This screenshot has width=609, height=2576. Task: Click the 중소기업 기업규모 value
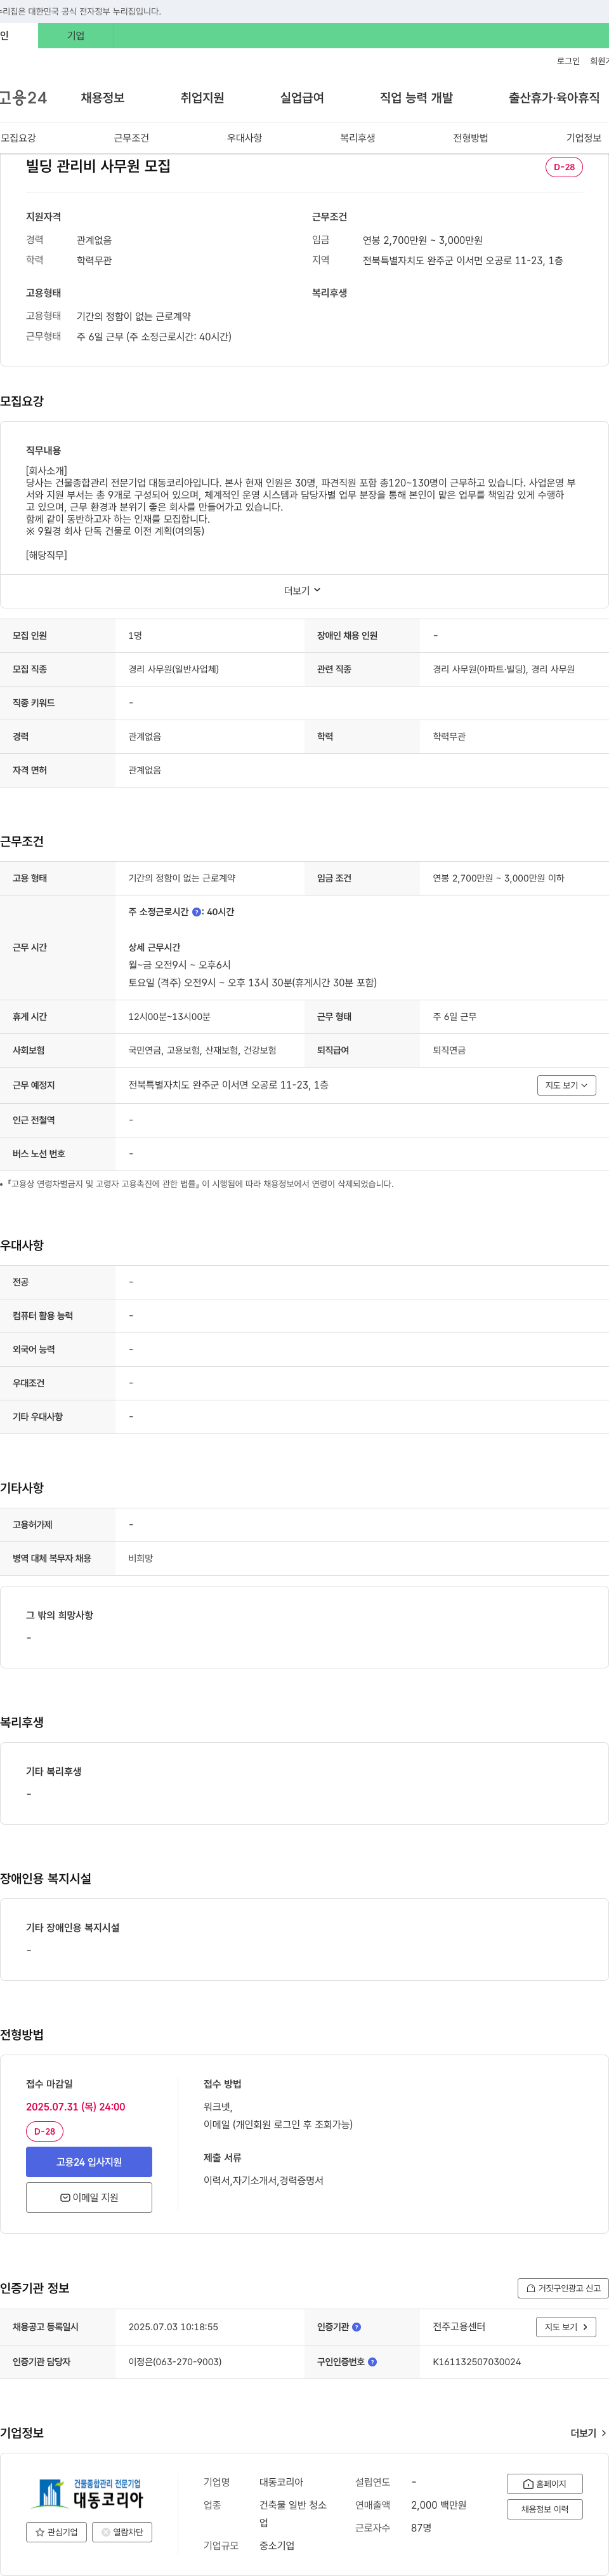point(277,2545)
